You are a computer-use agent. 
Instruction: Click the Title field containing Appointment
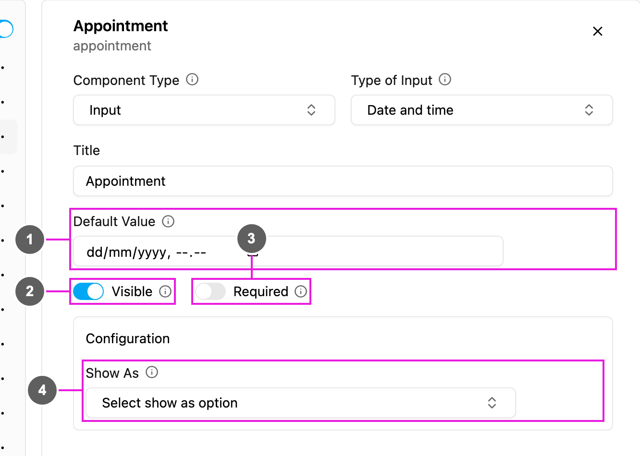pos(343,181)
